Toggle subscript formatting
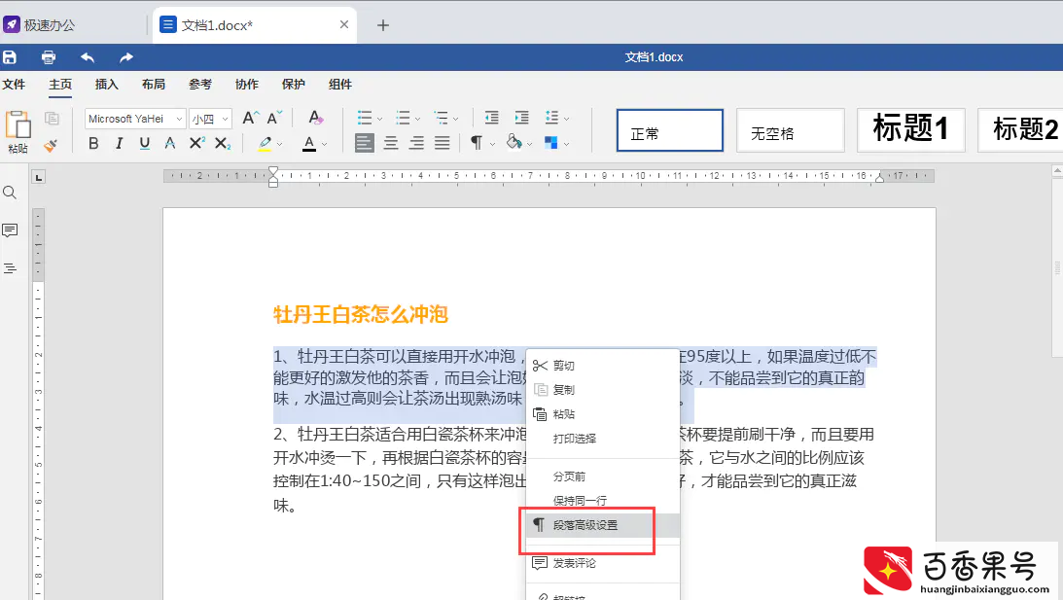This screenshot has height=600, width=1063. coord(223,143)
